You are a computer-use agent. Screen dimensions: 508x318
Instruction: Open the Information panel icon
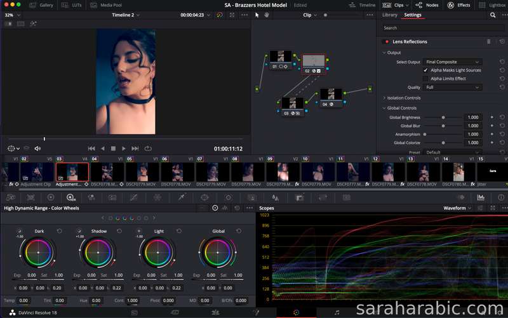[501, 197]
